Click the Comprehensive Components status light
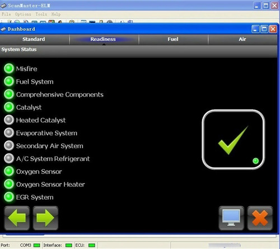 tap(9, 94)
